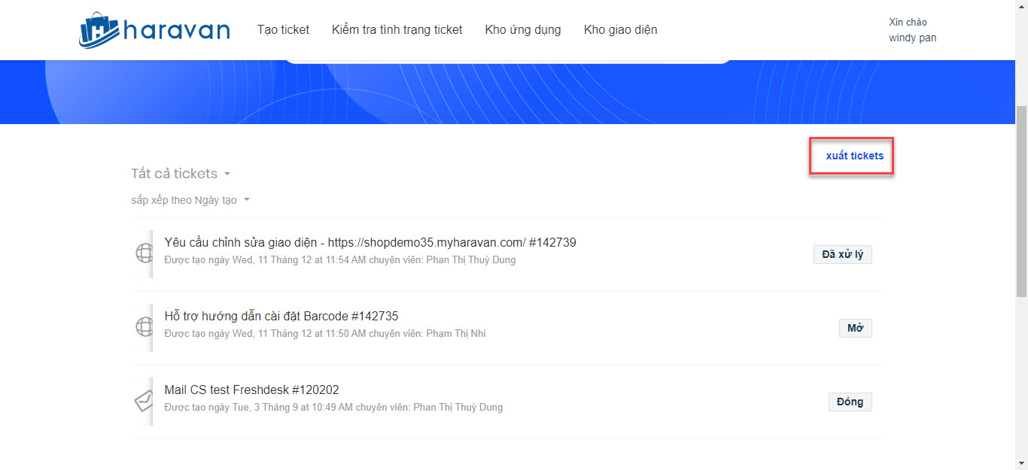Expand the 'Tất cả tickets' filter dropdown

(x=181, y=174)
